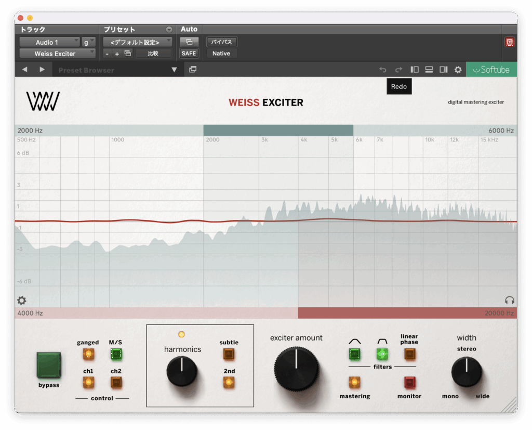
Task: Toggle the ch1 control button
Action: [x=88, y=383]
